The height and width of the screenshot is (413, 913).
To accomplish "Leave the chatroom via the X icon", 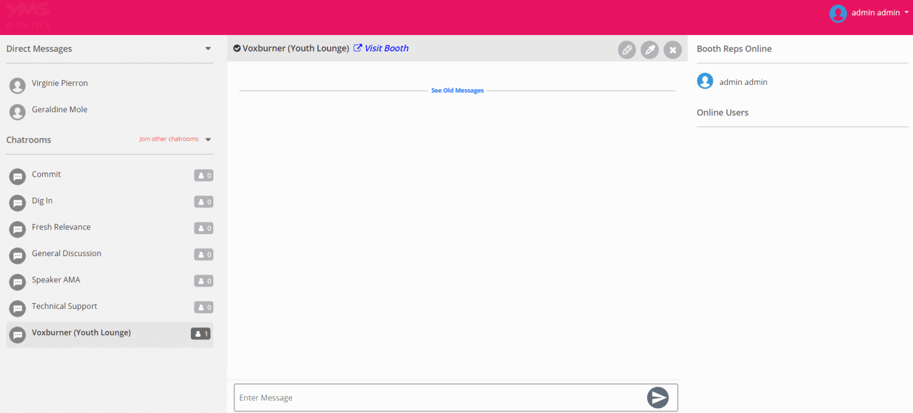I will pos(672,50).
